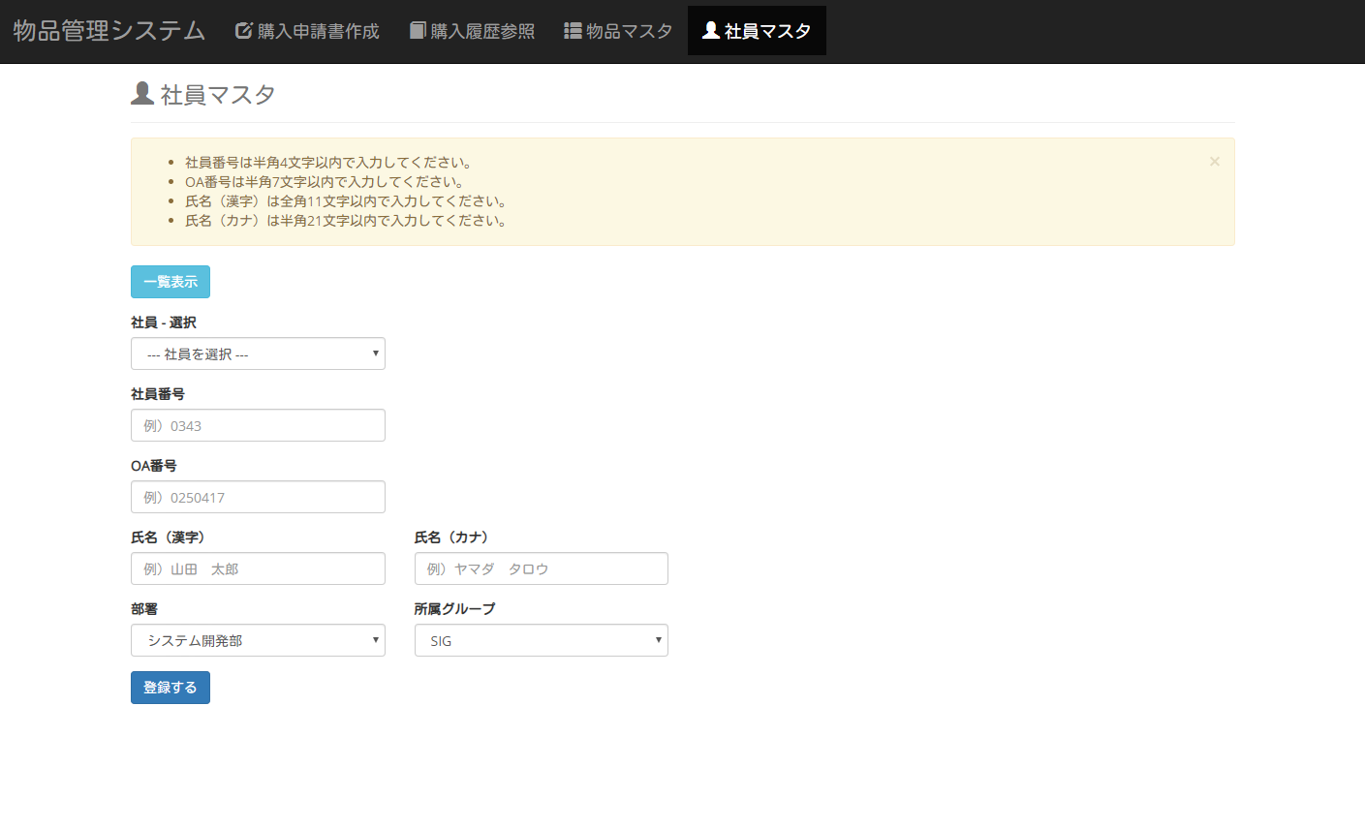Click the person icon in the 社員マスタ tab
The height and width of the screenshot is (829, 1365).
click(x=710, y=31)
